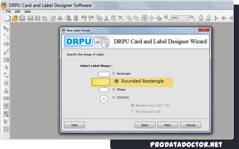
Task: Toggle the grid display icon
Action: pyautogui.click(x=144, y=18)
